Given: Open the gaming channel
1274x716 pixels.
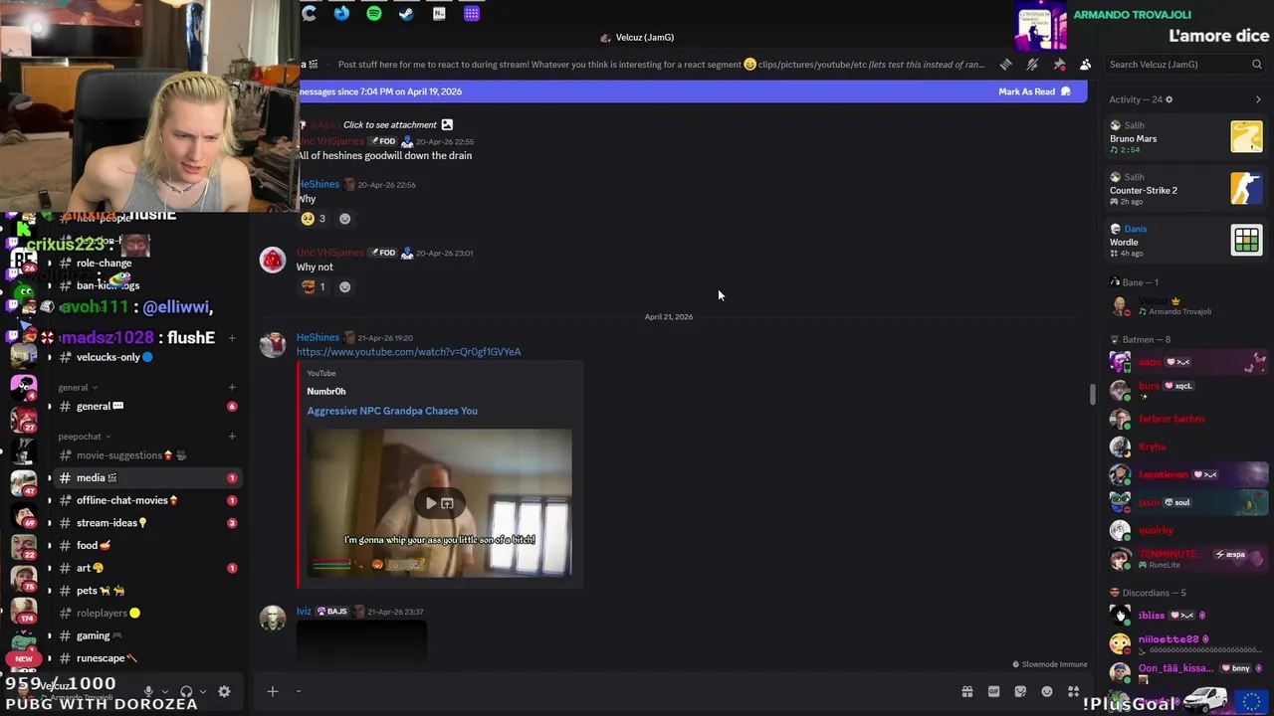Looking at the screenshot, I should point(145,635).
